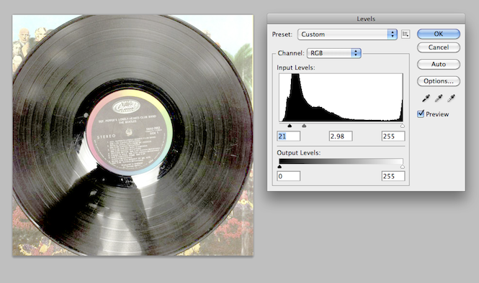Open the preset options menu icon
Viewport: 479px width, 283px height.
[x=406, y=34]
